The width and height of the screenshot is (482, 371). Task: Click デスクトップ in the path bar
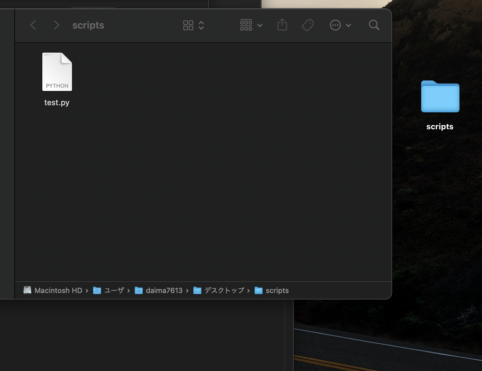click(224, 290)
